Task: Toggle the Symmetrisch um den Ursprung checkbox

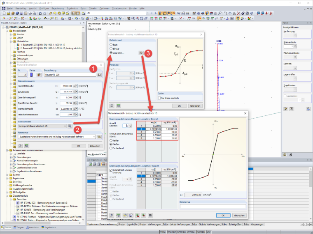Action: tap(111, 170)
